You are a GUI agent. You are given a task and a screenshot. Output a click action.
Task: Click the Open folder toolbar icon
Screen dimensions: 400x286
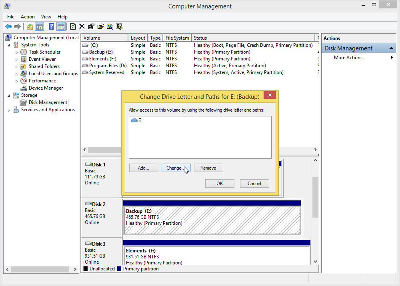pos(100,26)
